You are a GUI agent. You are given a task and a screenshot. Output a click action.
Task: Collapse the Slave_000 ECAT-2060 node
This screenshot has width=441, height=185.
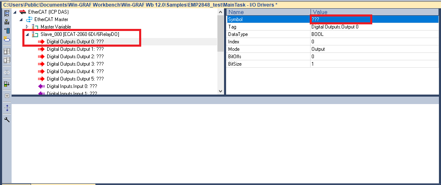coord(27,34)
